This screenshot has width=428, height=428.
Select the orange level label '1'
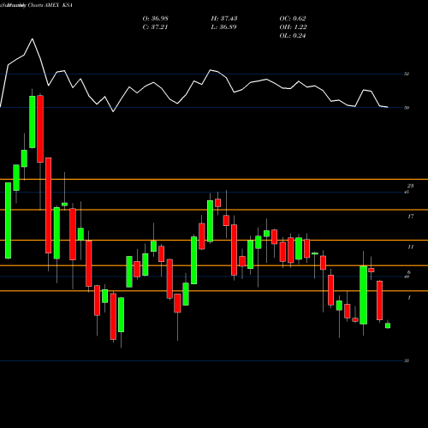(x=409, y=298)
